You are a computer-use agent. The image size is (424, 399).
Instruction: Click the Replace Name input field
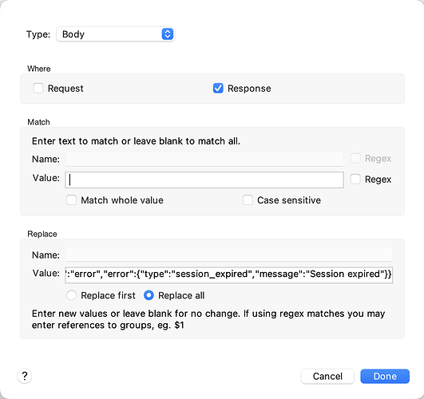point(228,255)
